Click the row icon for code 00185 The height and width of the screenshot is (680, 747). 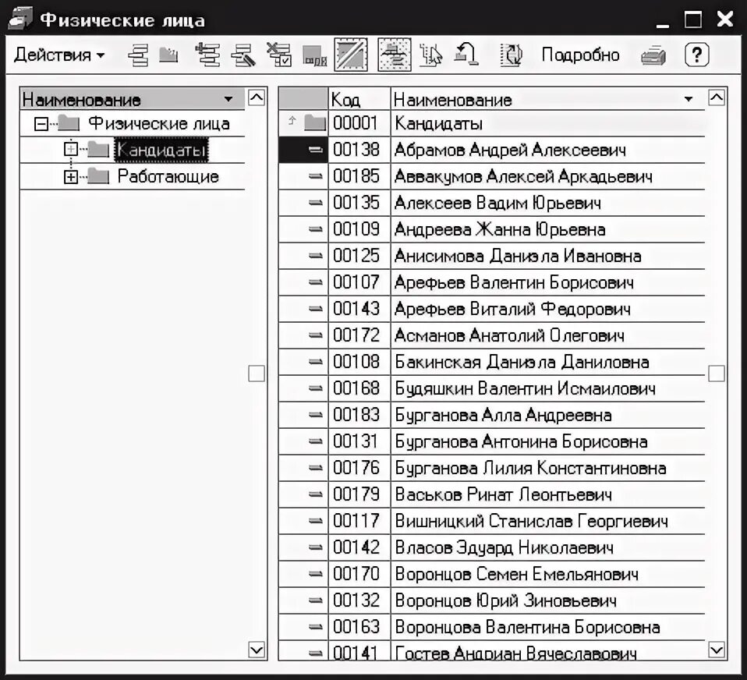[x=315, y=177]
